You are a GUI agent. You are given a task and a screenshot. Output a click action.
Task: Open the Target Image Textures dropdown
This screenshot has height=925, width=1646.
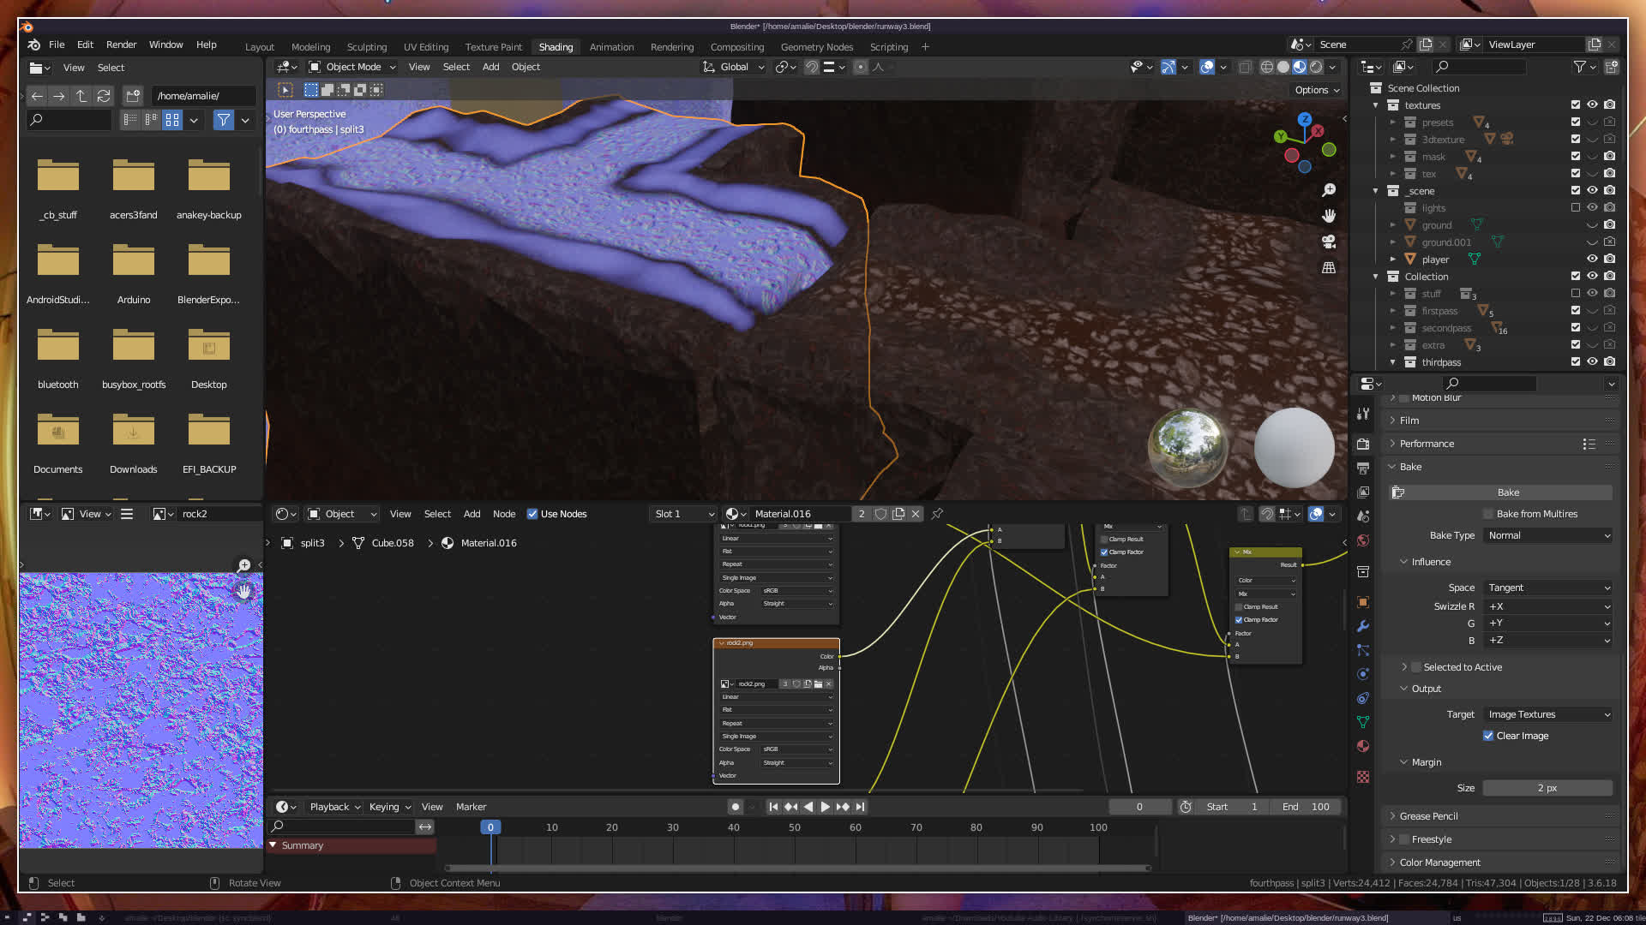[1548, 714]
